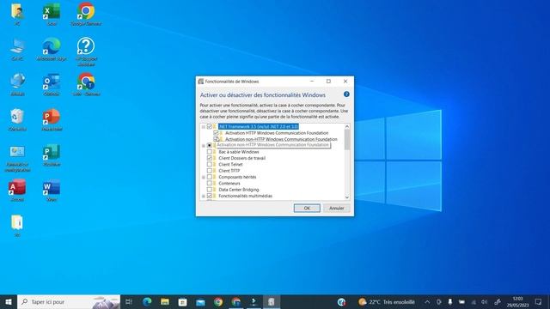Select the Conteneurs label
Viewport: 550px width, 309px height.
[229, 183]
